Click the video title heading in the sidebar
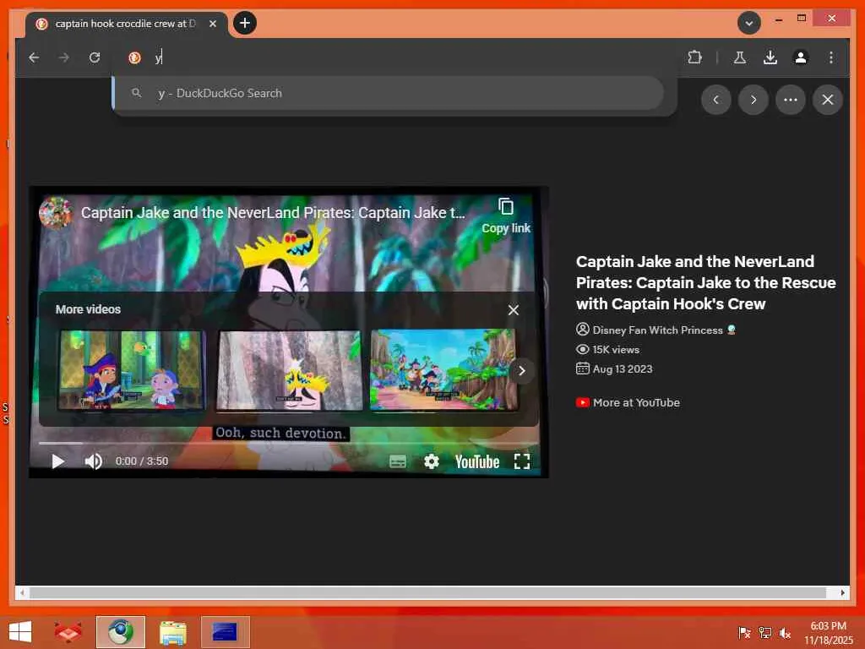The image size is (865, 649). tap(706, 282)
